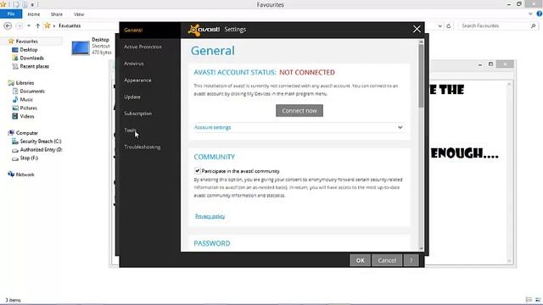Click the Explorer refresh icon
Screen dimensions: 543x305
[x=449, y=25]
